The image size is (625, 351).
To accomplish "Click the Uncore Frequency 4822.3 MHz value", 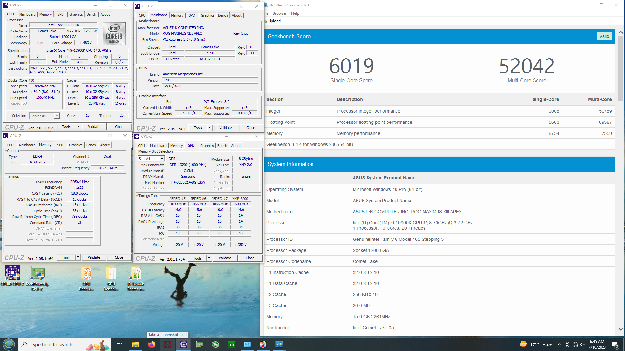I will [107, 168].
